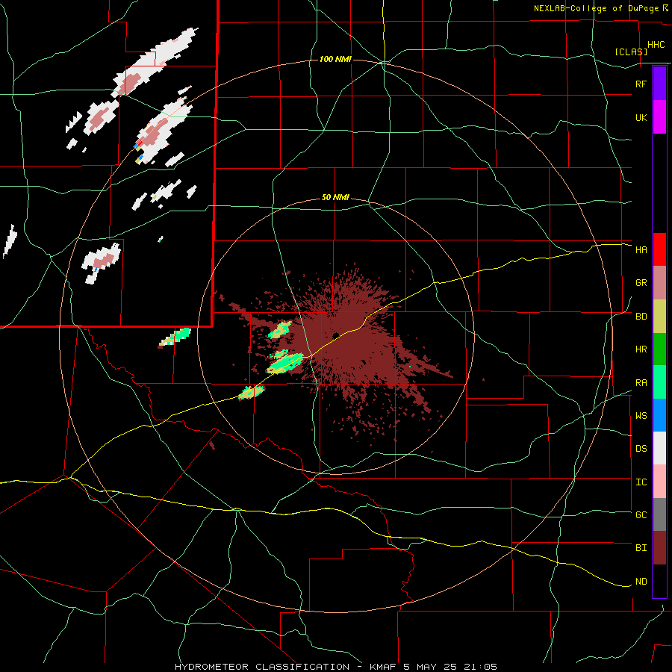Click the DS legend label
The image size is (672, 672).
click(641, 449)
